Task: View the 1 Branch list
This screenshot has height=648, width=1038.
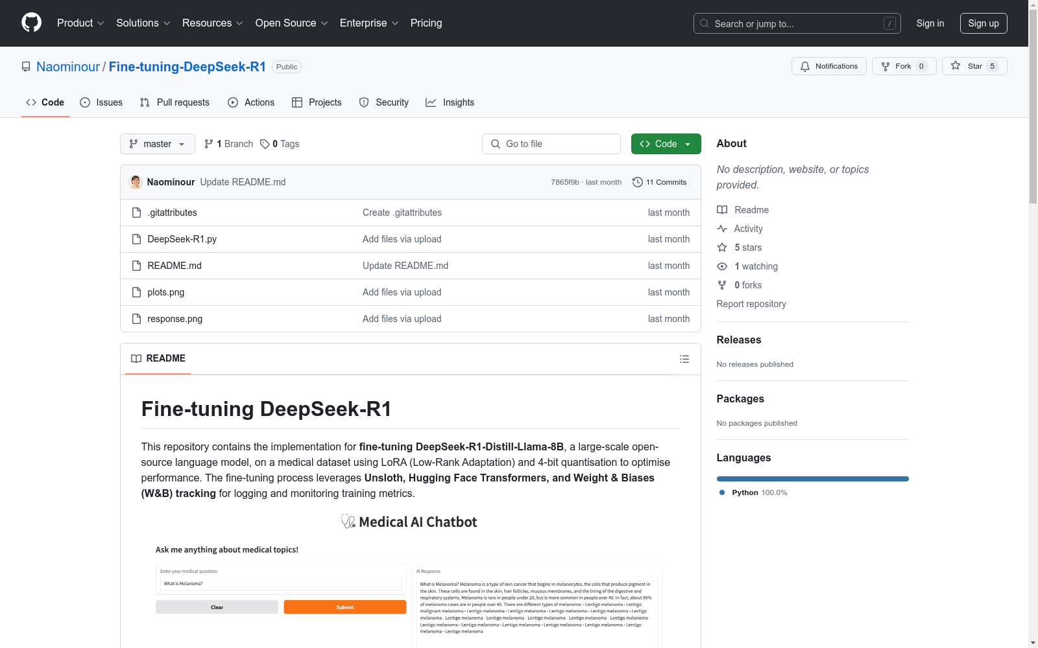Action: coord(228,144)
